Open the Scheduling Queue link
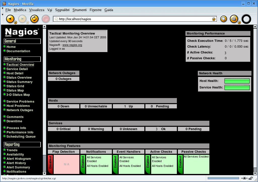The width and height of the screenshot is (258, 182). 21,136
